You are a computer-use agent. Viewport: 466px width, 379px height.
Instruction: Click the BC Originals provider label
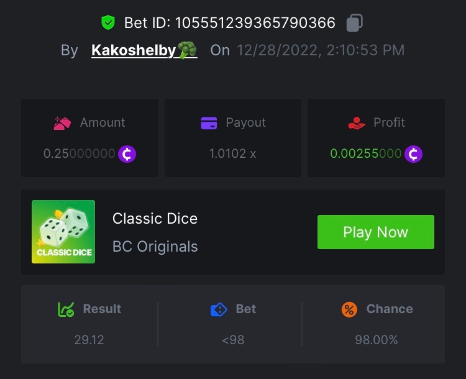pyautogui.click(x=155, y=247)
